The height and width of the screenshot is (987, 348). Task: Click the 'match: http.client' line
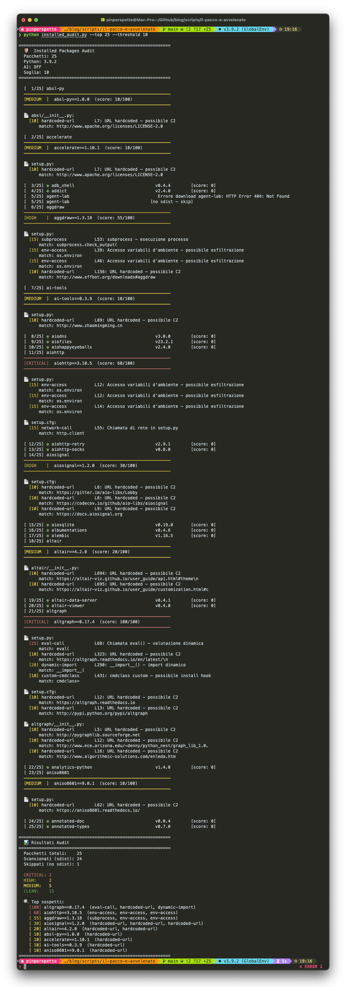(62, 433)
